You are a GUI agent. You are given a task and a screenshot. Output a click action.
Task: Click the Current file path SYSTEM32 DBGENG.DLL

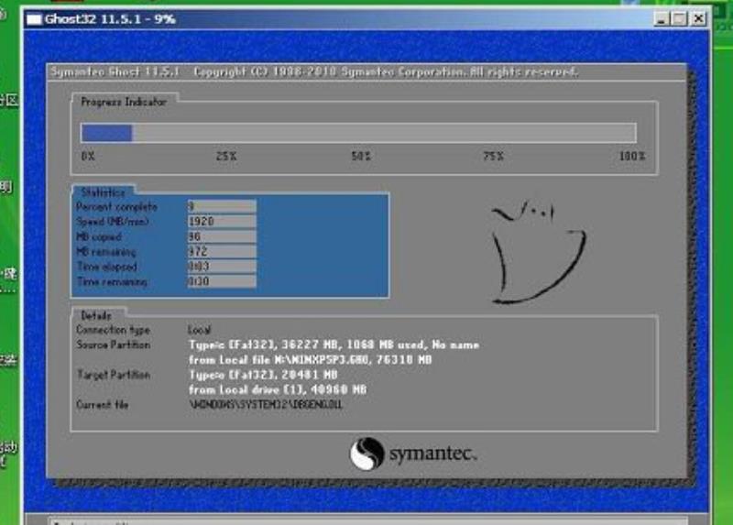tap(266, 405)
